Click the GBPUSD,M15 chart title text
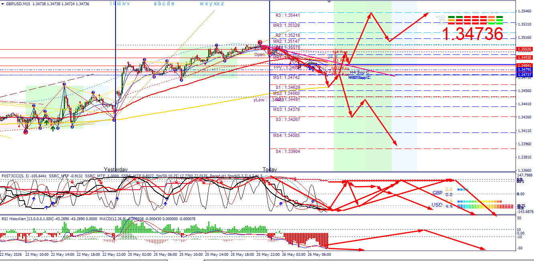This screenshot has width=534, height=261. (x=18, y=4)
